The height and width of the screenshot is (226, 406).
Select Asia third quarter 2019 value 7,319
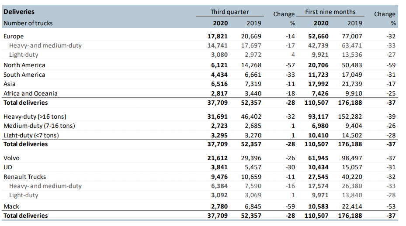[253, 84]
